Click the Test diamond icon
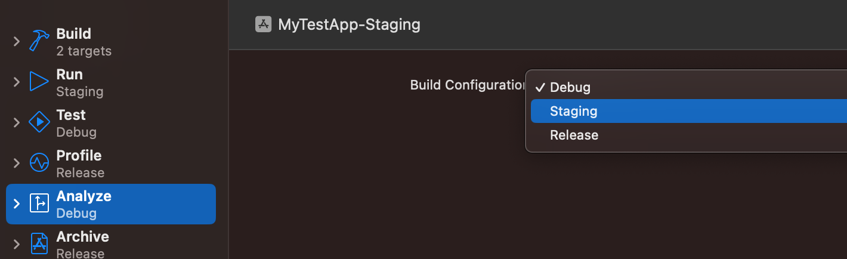The width and height of the screenshot is (847, 259). point(39,122)
